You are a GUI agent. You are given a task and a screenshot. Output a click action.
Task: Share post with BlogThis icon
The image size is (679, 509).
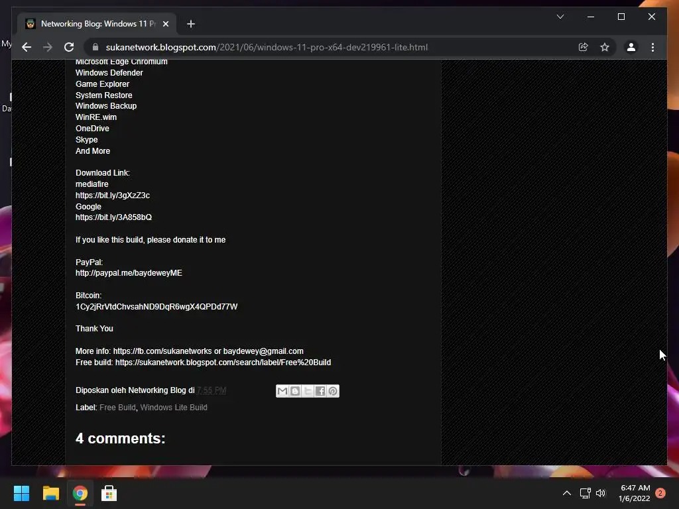point(295,391)
